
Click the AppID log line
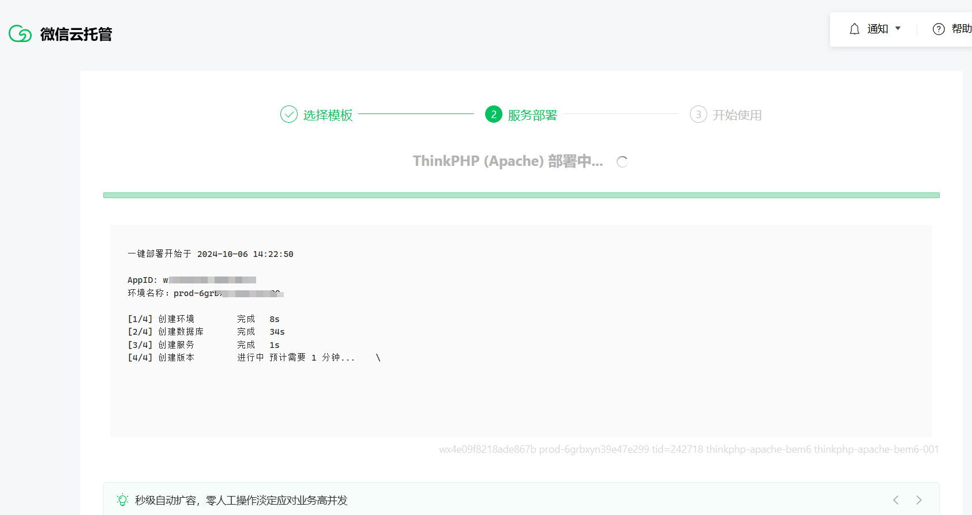point(192,280)
